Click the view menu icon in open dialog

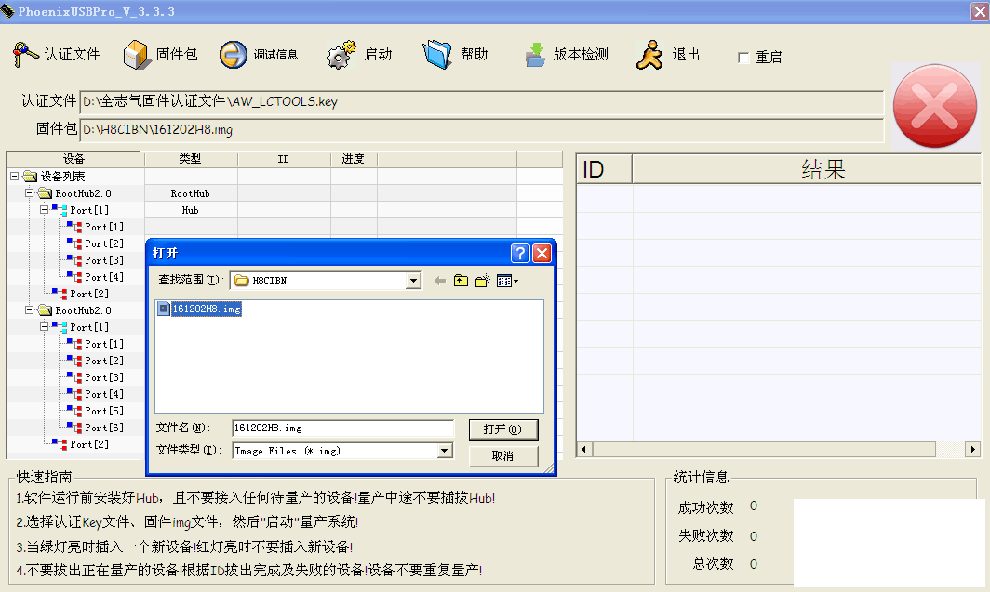tap(502, 280)
